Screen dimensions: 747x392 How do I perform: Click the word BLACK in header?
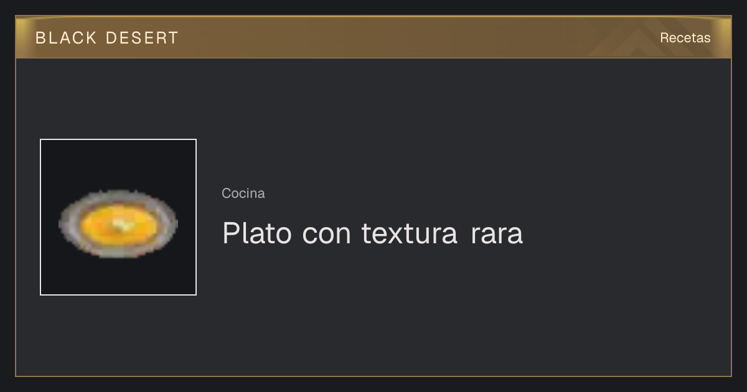point(66,38)
